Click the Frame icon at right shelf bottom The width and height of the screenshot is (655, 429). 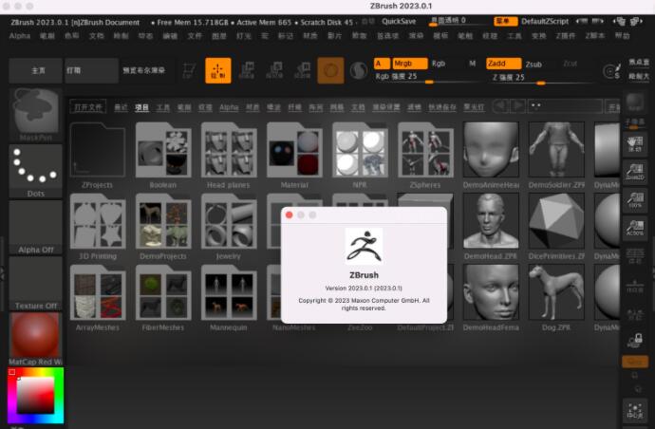(x=635, y=411)
